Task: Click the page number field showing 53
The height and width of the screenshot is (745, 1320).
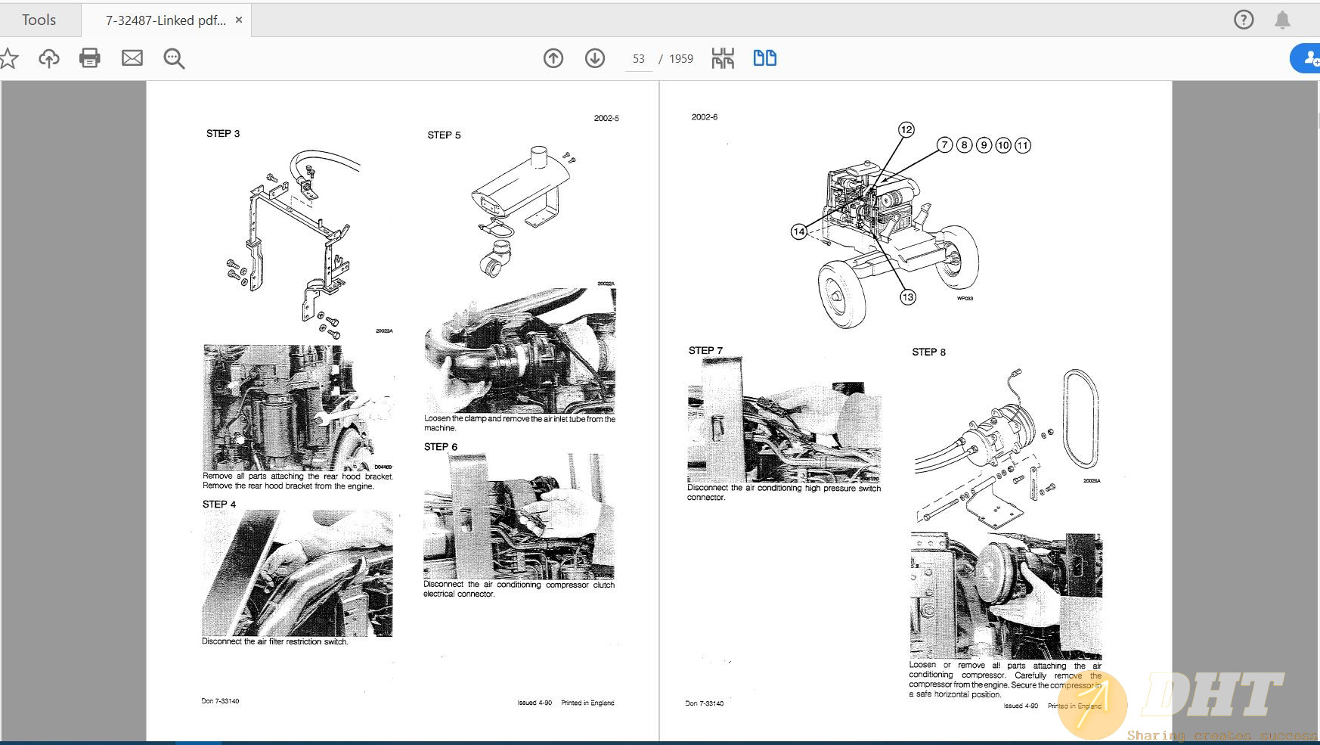Action: [x=638, y=57]
